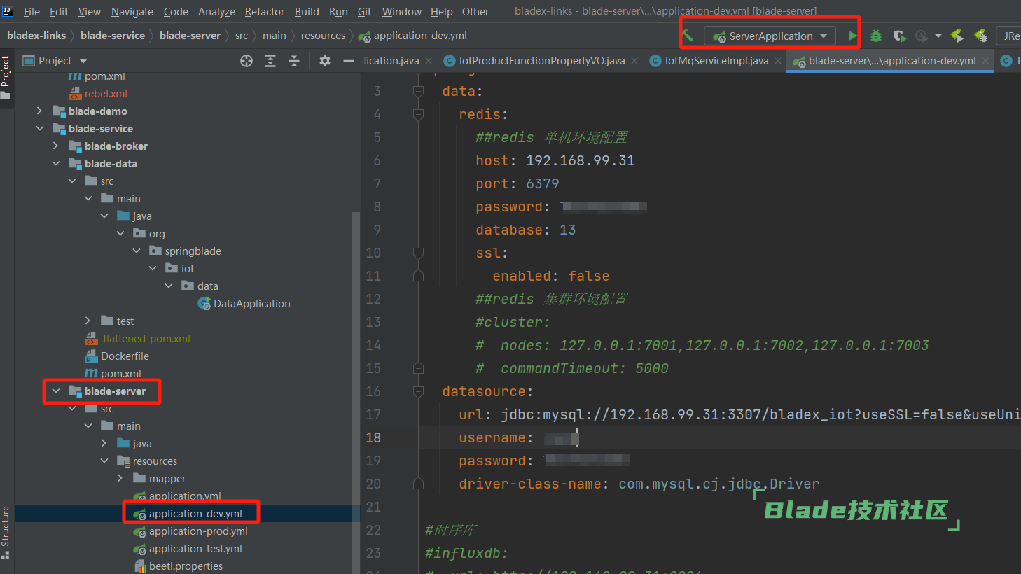Open the Navigate menu
Image resolution: width=1021 pixels, height=574 pixels.
point(132,12)
